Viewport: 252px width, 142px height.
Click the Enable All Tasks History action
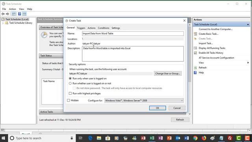(211, 53)
